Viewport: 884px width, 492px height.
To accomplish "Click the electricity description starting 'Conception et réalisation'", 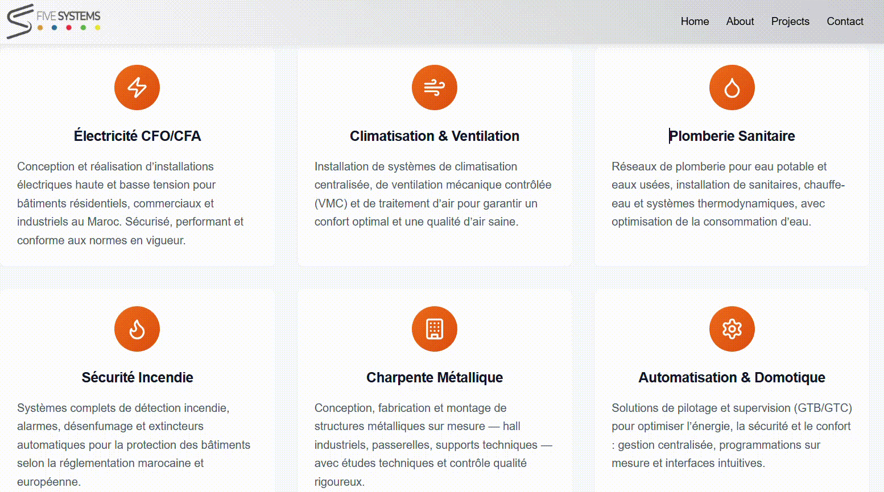I will pos(131,203).
